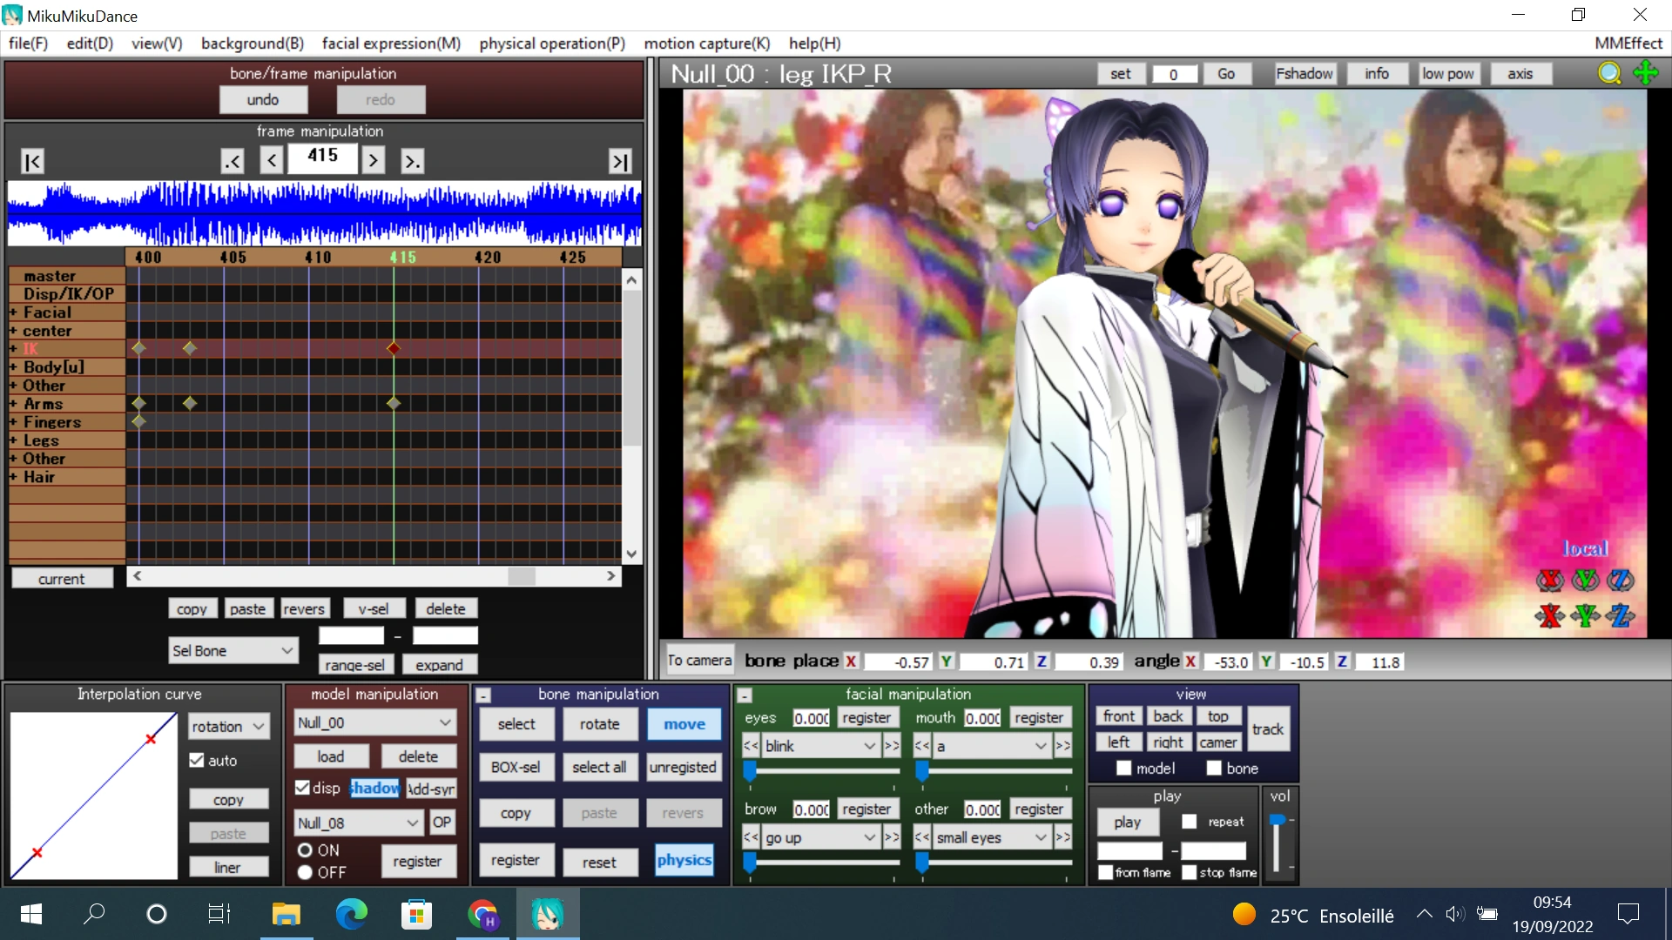Screen dimensions: 1672x940
Task: Open the physical operation menu
Action: click(551, 44)
